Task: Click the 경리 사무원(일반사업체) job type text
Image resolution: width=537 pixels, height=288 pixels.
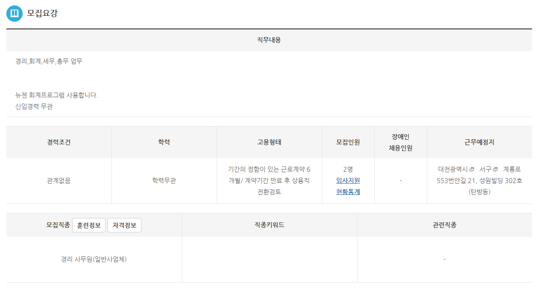Action: pyautogui.click(x=94, y=260)
